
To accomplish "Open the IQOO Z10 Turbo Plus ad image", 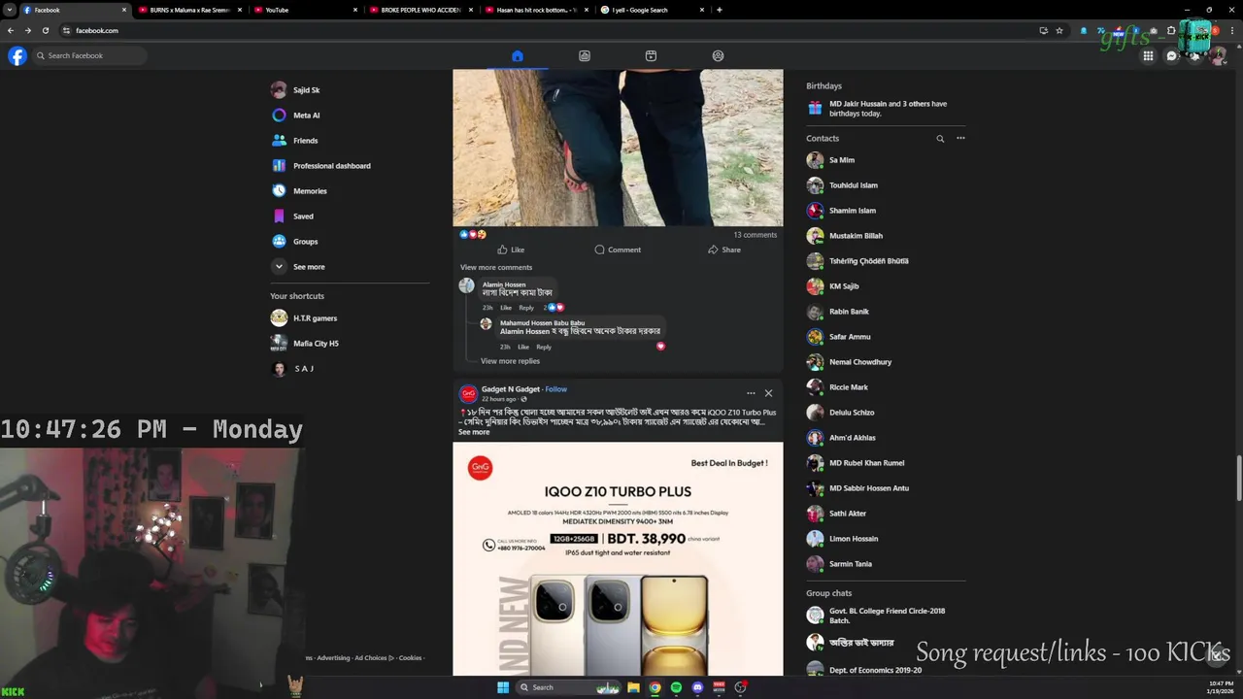I will [x=618, y=559].
